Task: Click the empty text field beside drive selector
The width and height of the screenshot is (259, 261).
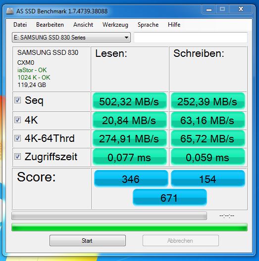Action: pyautogui.click(x=191, y=38)
